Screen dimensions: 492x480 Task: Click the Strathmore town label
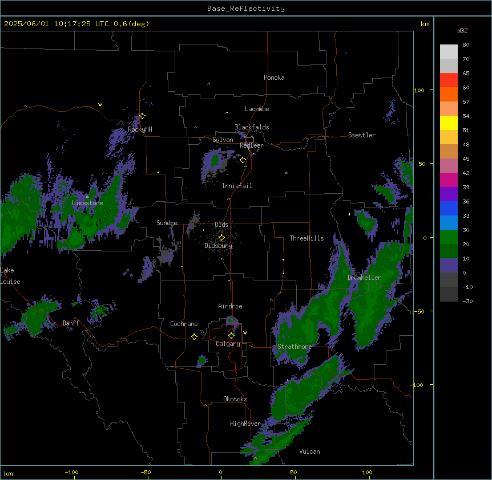[x=295, y=347]
